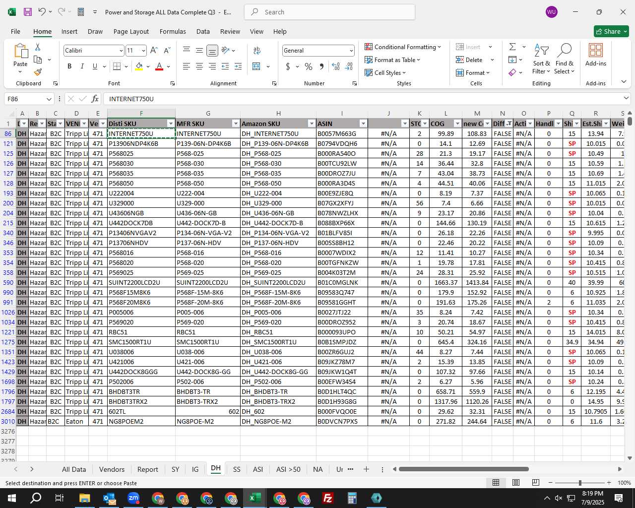Click Cell Styles button
This screenshot has height=508, width=635.
coord(385,72)
